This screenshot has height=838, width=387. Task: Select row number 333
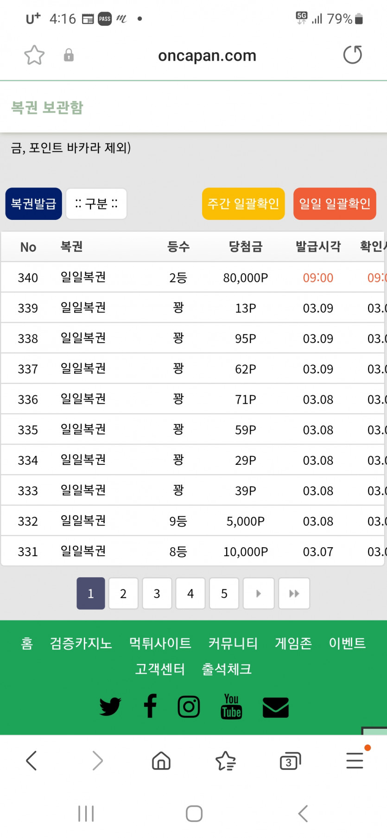point(28,491)
